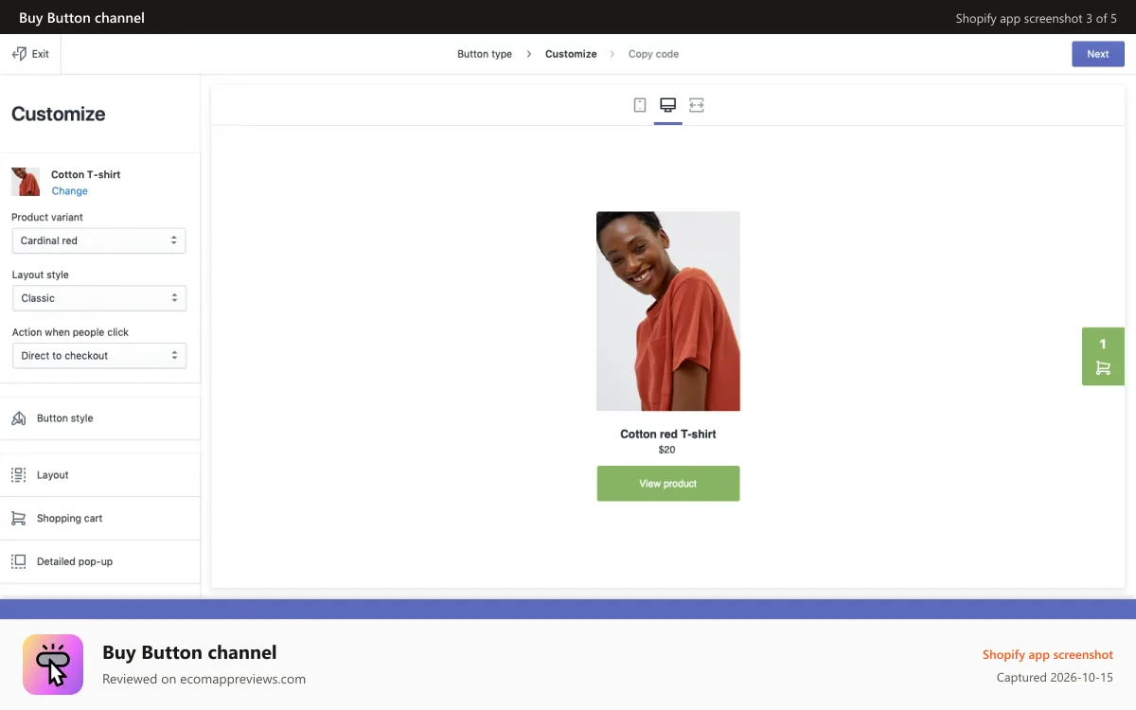Click the product photo in preview

pos(668,311)
